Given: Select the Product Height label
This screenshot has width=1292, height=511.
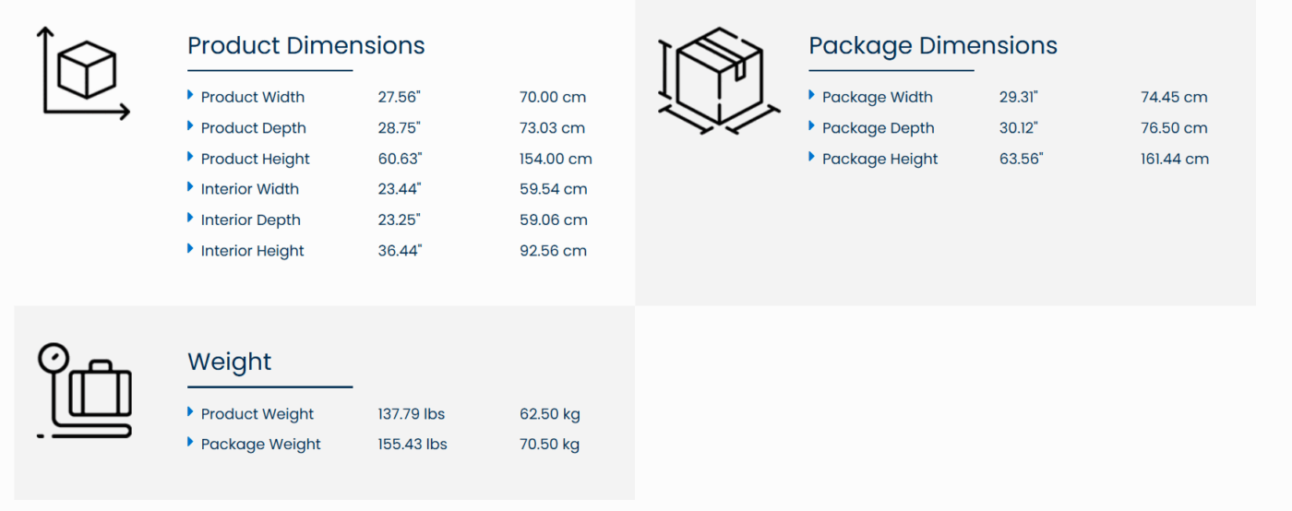Looking at the screenshot, I should coord(255,159).
